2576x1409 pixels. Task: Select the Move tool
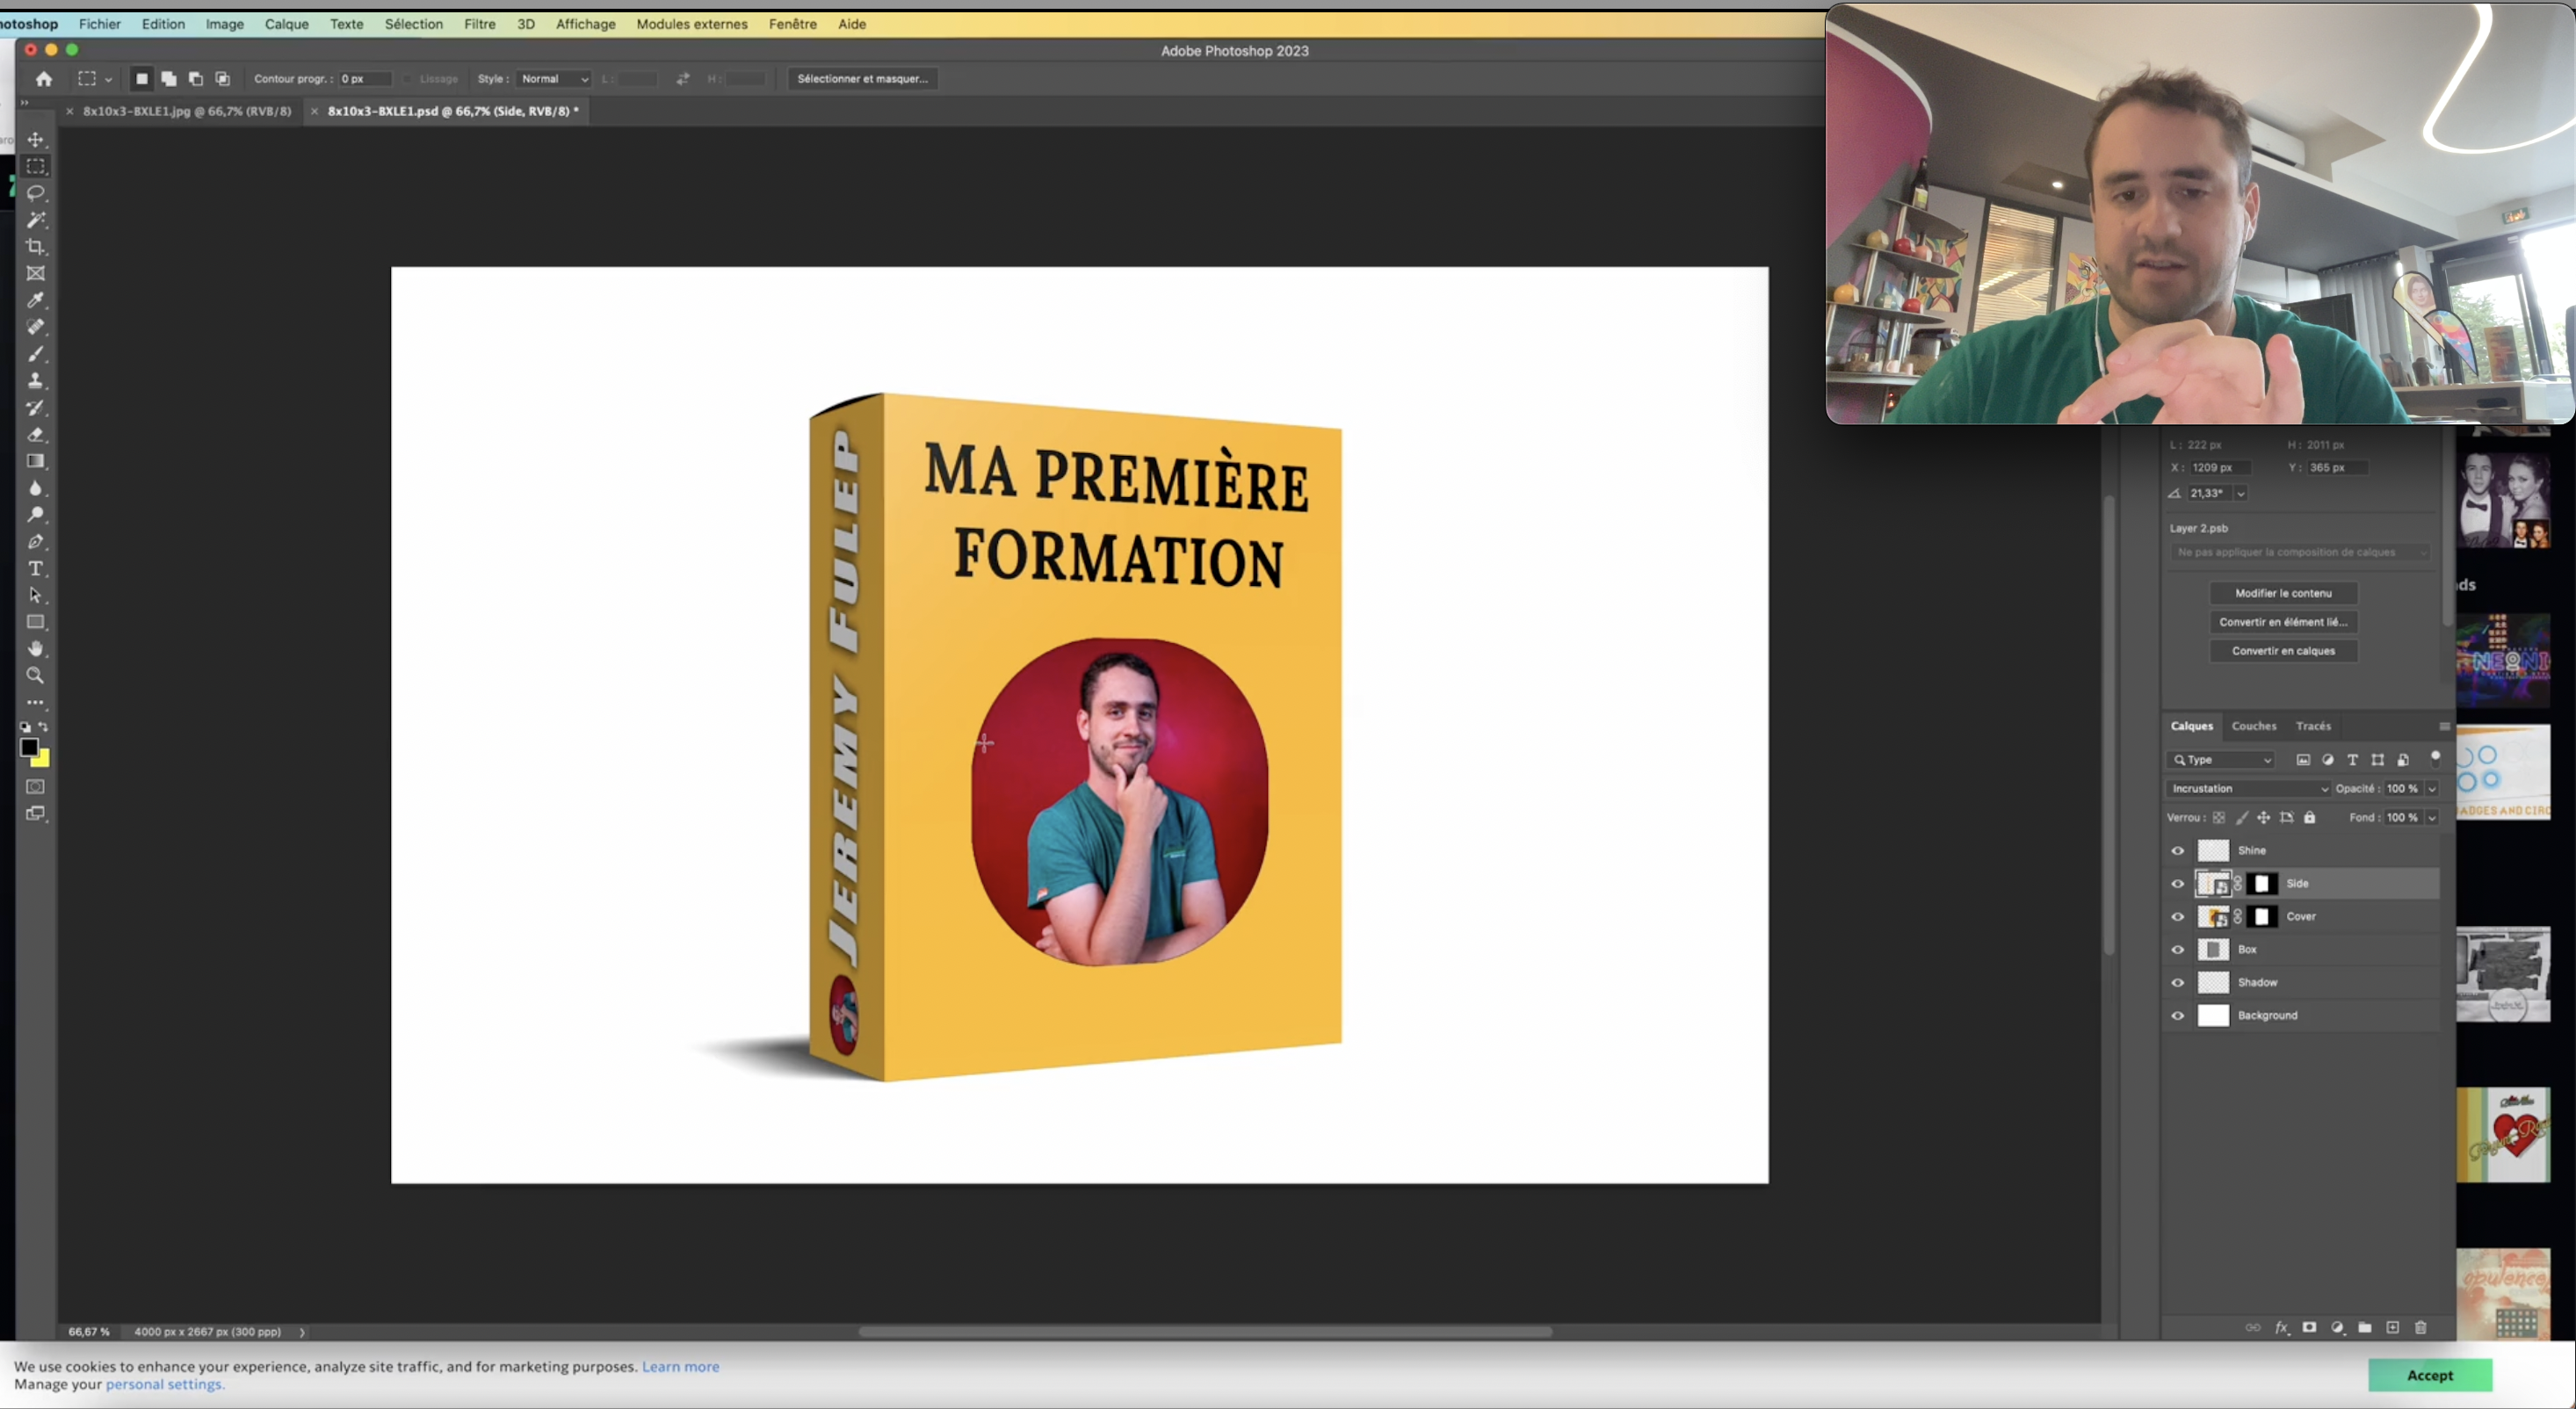[36, 139]
